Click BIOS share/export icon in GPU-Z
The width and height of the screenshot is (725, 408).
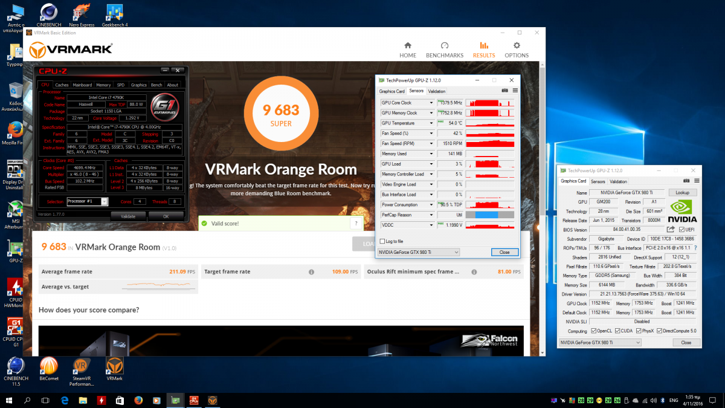(x=671, y=230)
